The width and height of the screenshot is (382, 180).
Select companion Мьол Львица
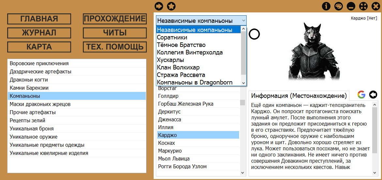coord(198,158)
